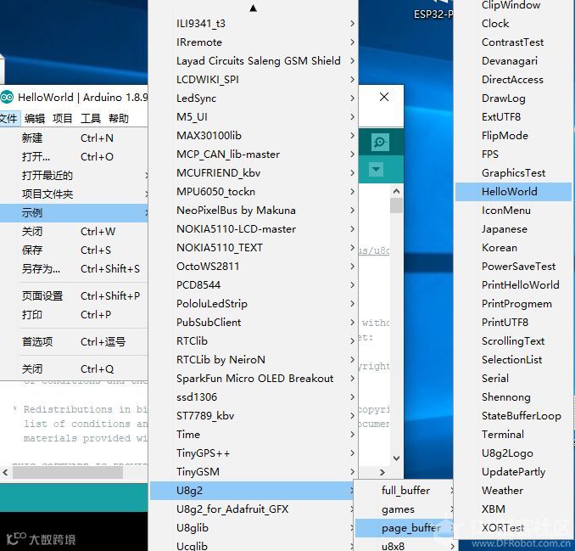Open the Serial Monitor magnifier icon
The image size is (575, 551).
click(380, 142)
